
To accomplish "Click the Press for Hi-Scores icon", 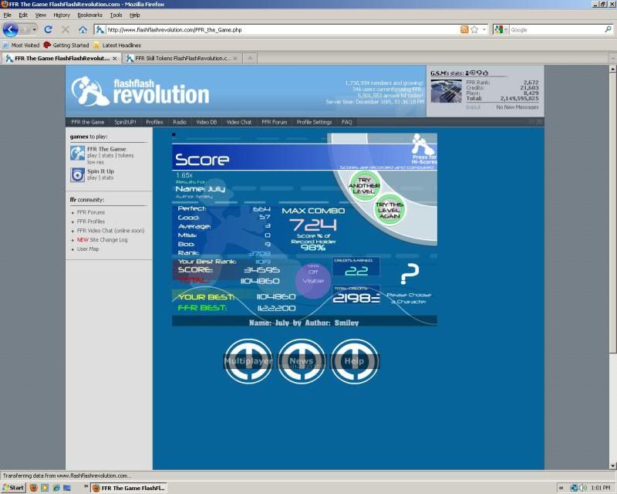I will (423, 150).
